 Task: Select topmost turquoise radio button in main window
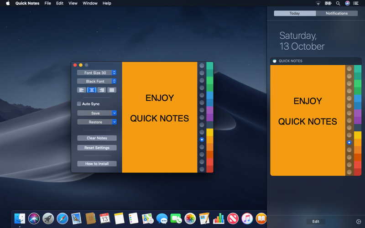click(x=202, y=66)
